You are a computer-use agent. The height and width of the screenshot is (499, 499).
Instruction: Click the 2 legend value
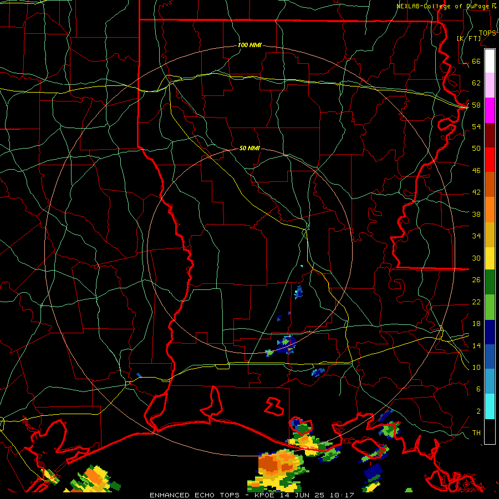[x=478, y=411]
